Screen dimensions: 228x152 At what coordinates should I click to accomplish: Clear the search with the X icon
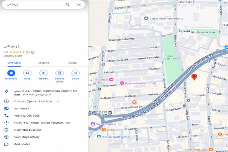coord(79,5)
